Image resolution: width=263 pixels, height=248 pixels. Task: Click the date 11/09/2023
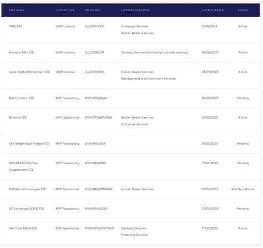[x=210, y=26]
